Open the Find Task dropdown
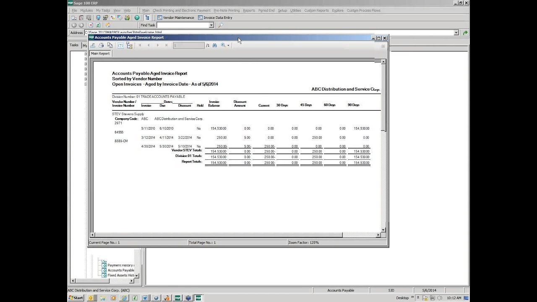 (x=211, y=25)
